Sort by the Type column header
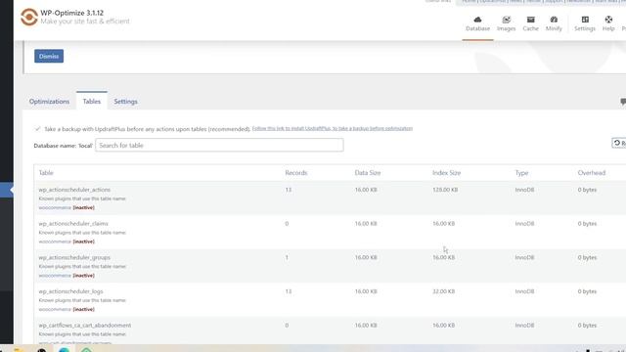The height and width of the screenshot is (352, 626). [521, 173]
